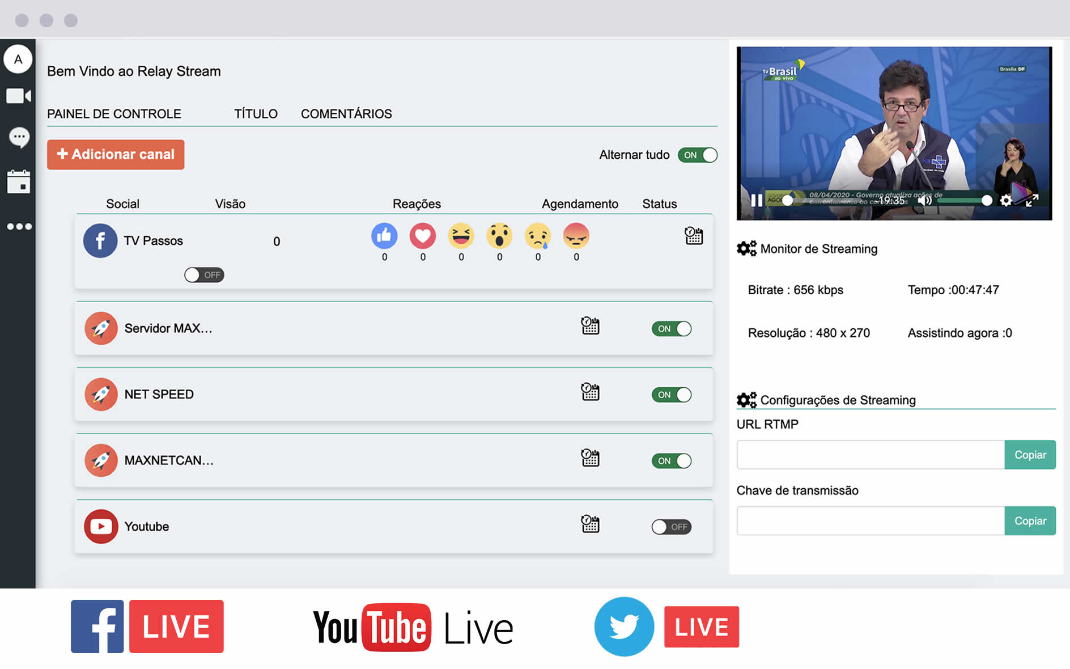Open the chat bubble sidebar icon

[19, 137]
